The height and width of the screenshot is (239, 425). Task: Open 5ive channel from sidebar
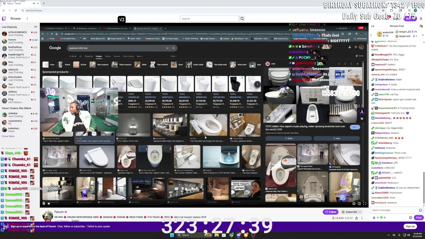point(19,63)
